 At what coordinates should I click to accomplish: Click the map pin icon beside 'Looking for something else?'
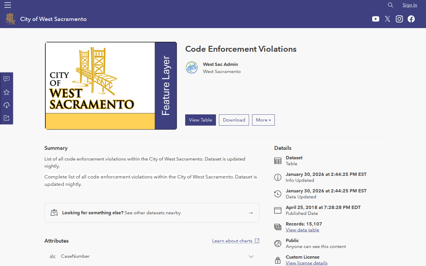click(x=54, y=213)
